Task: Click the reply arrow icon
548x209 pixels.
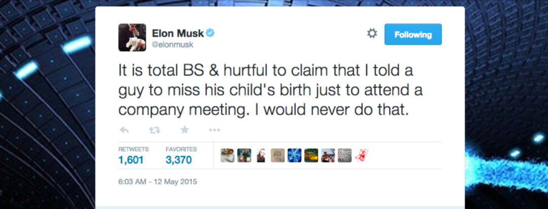Action: (x=124, y=130)
